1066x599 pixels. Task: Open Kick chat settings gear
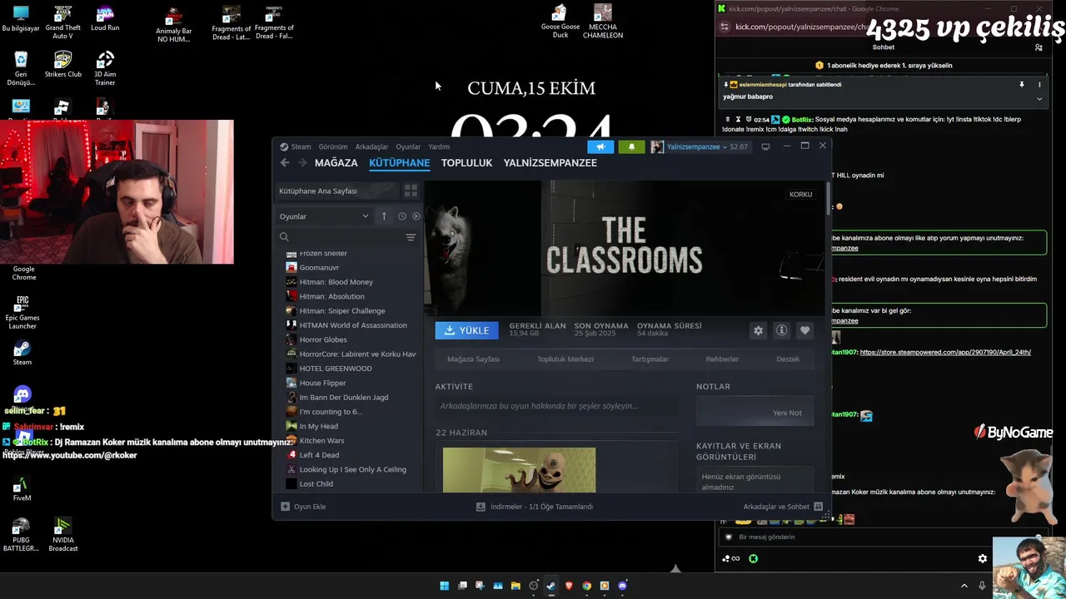983,559
